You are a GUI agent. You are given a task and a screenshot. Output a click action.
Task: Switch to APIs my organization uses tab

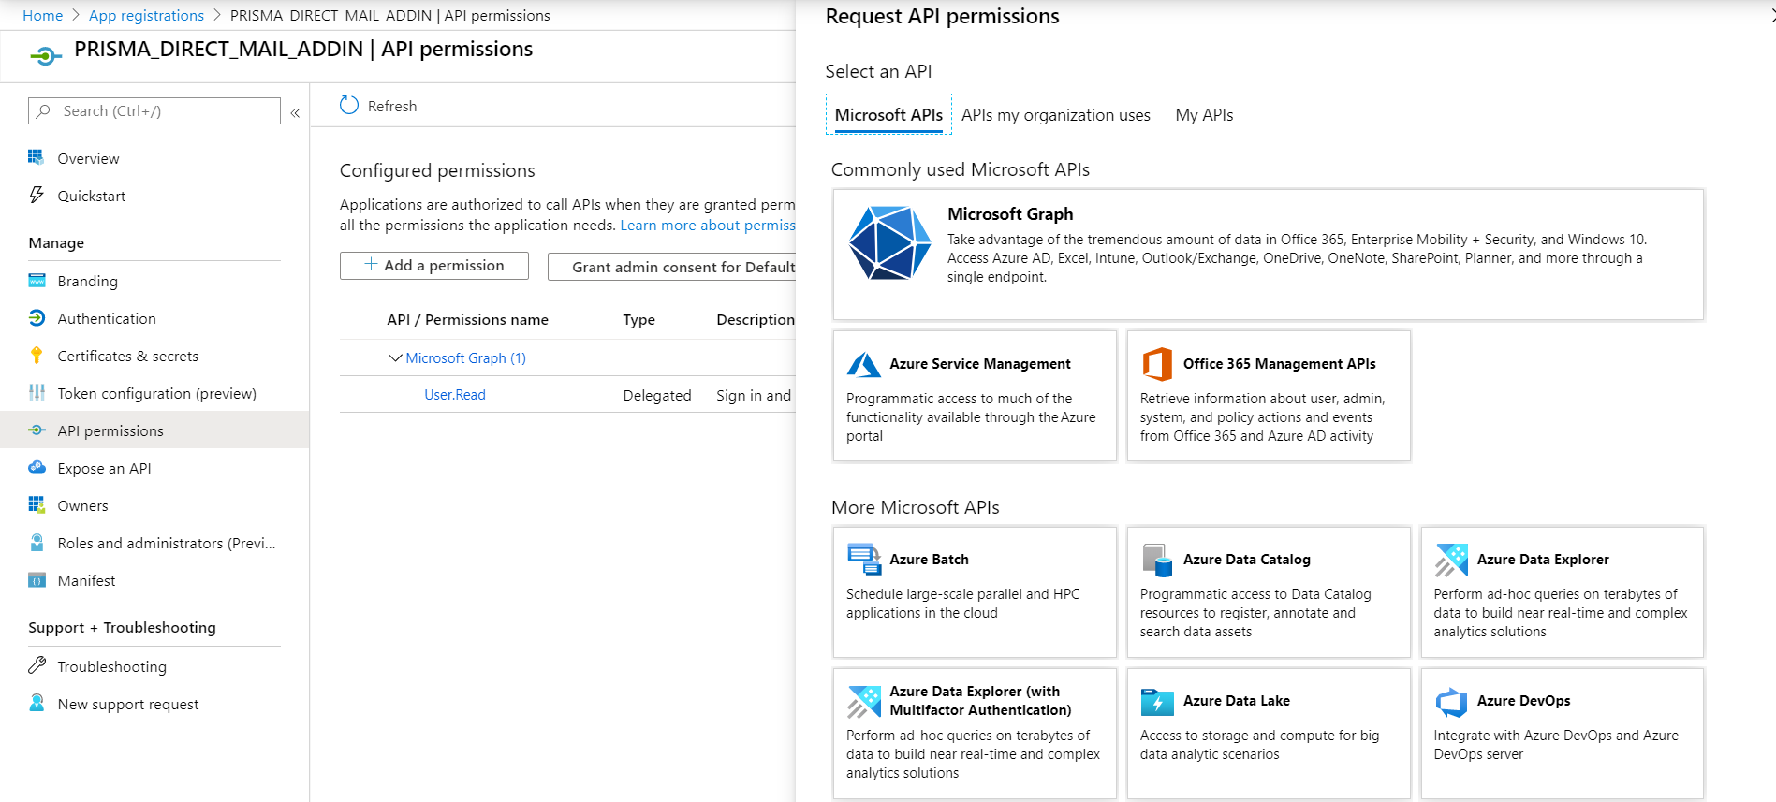click(1055, 115)
